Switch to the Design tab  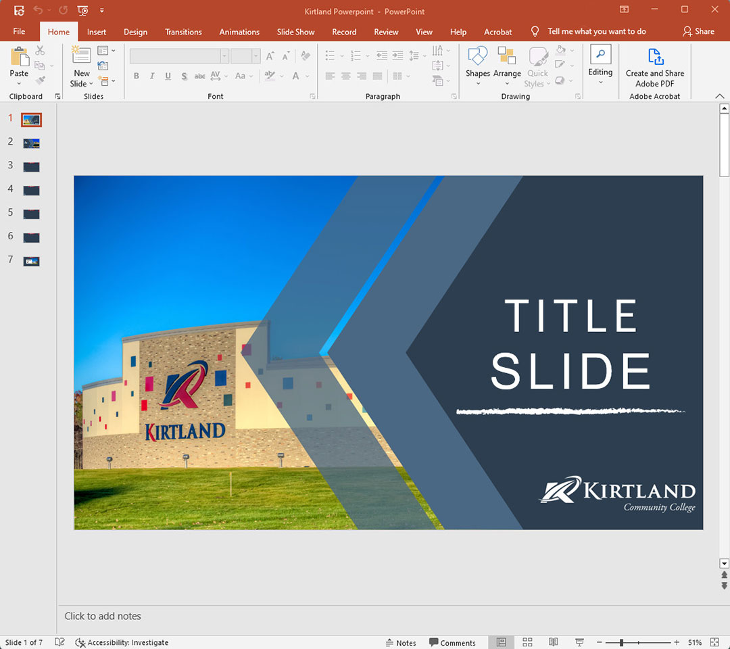pos(135,32)
